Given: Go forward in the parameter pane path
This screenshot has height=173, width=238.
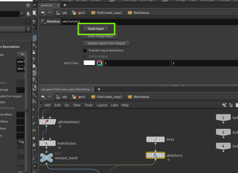Looking at the screenshot, I should (x=50, y=13).
